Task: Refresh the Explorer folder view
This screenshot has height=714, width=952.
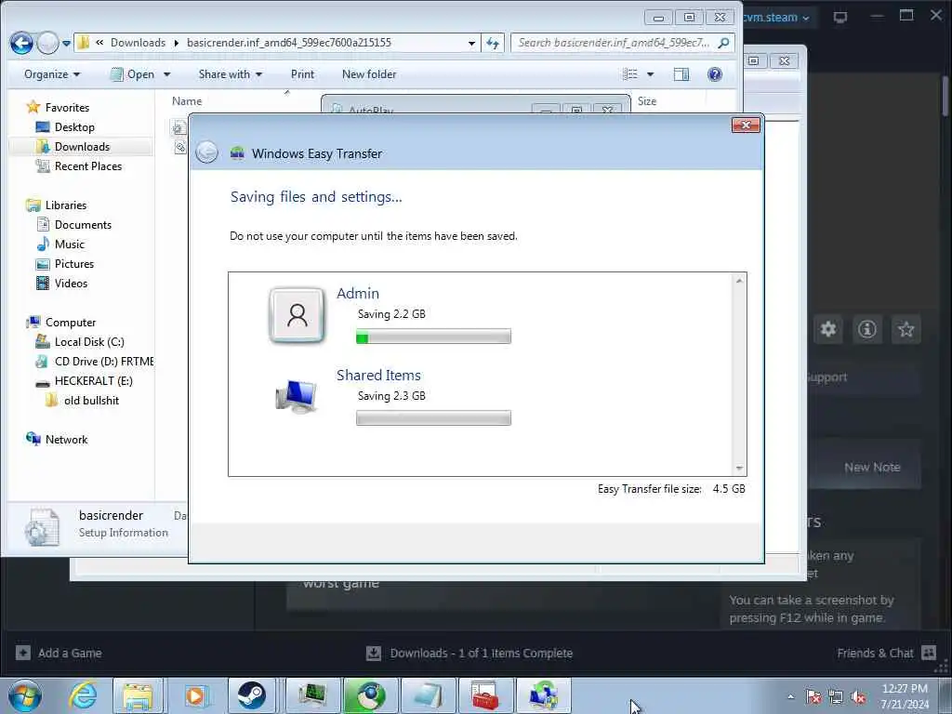Action: 493,43
